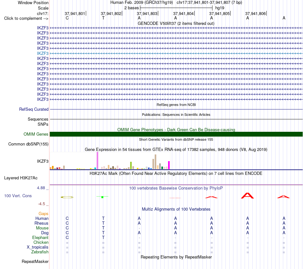The height and width of the screenshot is (269, 303).
Task: Click the OMIM Genes label
Action: (36, 134)
